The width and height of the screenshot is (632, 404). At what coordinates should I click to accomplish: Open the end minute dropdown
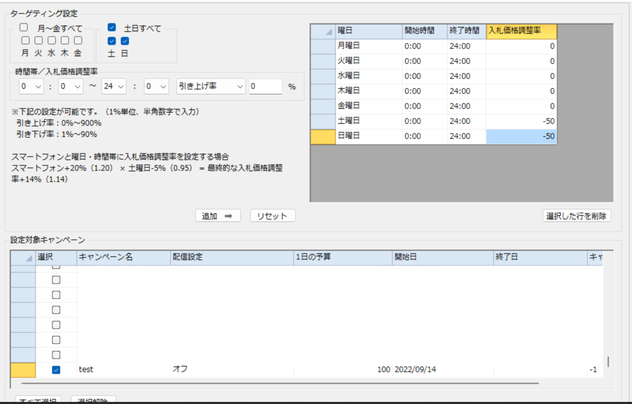click(x=156, y=86)
